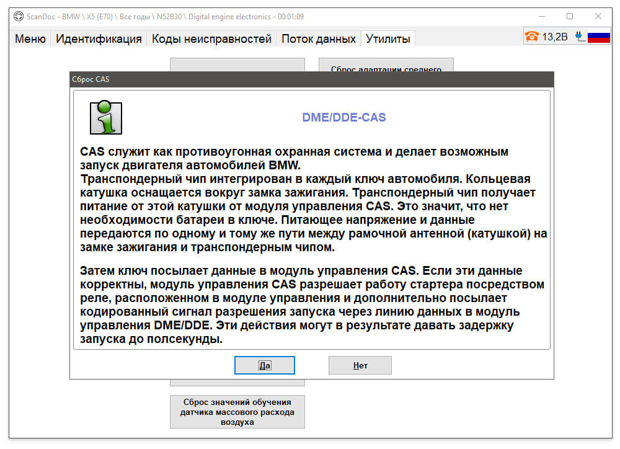The width and height of the screenshot is (620, 449).
Task: Click Сброс значений обучения датчика массового расхода
Action: coord(237,412)
